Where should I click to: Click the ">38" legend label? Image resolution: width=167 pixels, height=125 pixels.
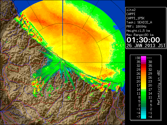tap(138, 58)
